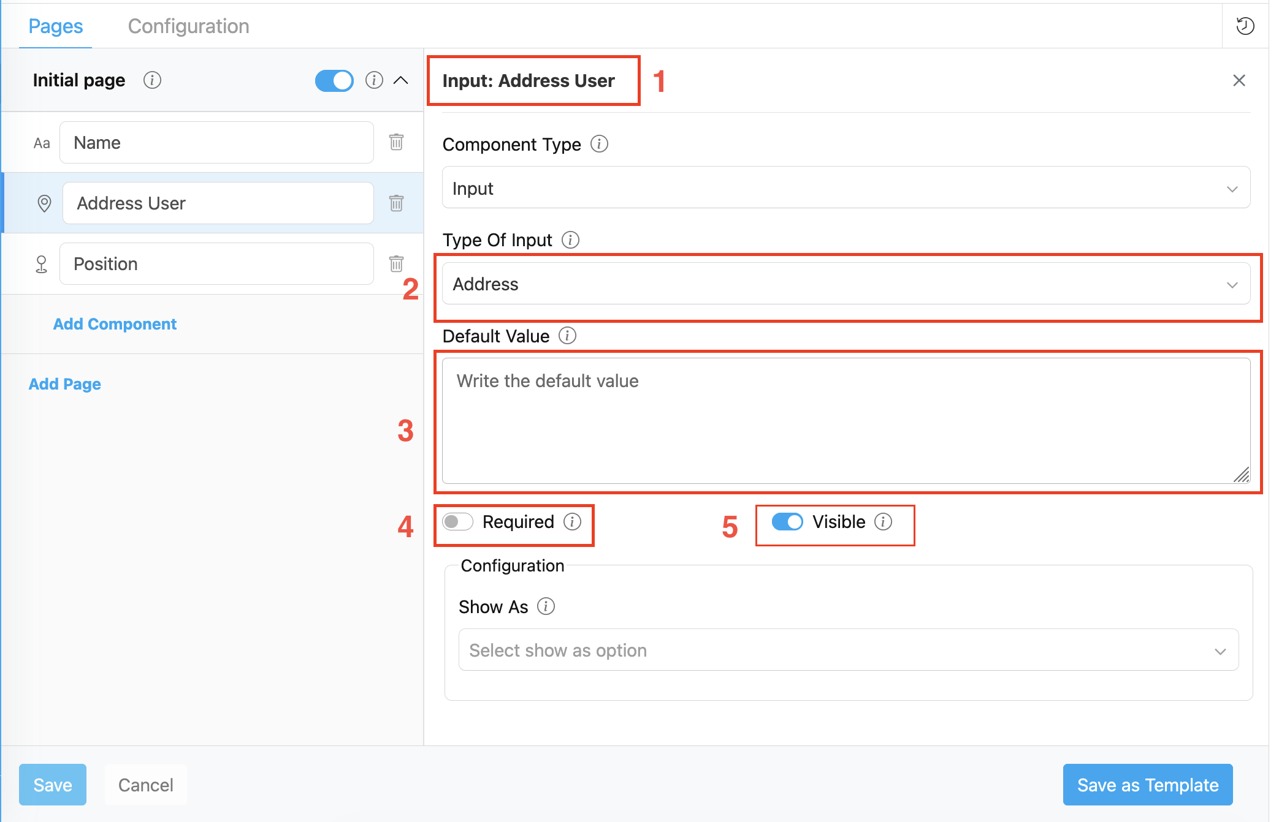Switch to the Configuration tab
Image resolution: width=1279 pixels, height=822 pixels.
188,26
